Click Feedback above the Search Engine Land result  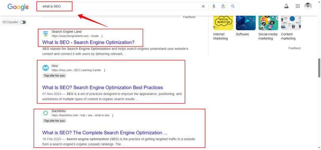[189, 17]
